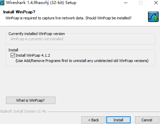Minimize the Wireshark Setup window
Screen dimensions: 160x124
tap(126, 3)
